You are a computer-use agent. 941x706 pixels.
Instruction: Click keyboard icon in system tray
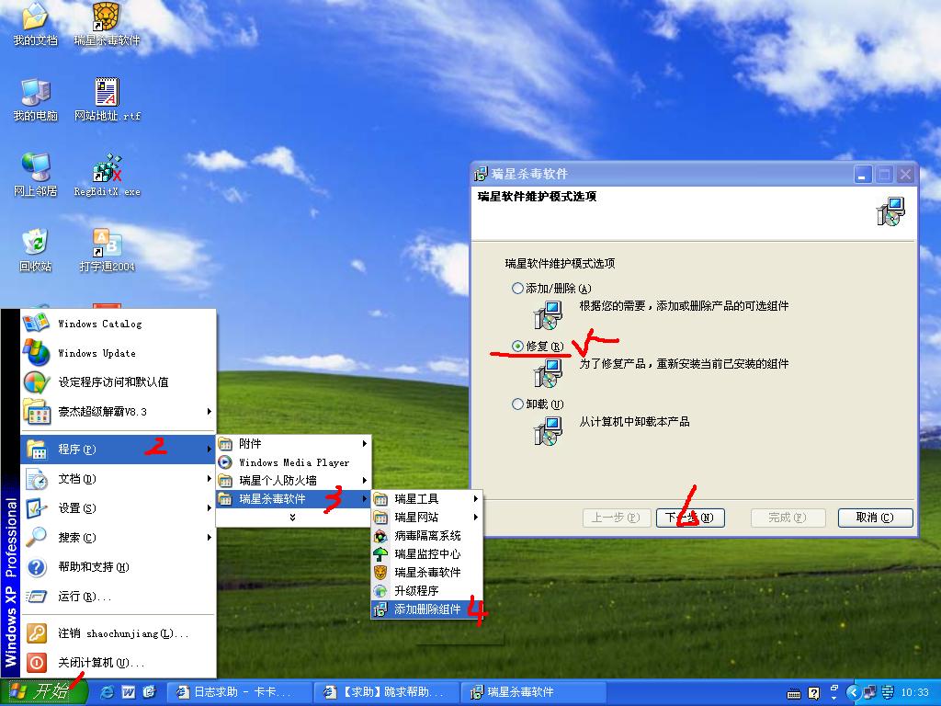coord(793,694)
